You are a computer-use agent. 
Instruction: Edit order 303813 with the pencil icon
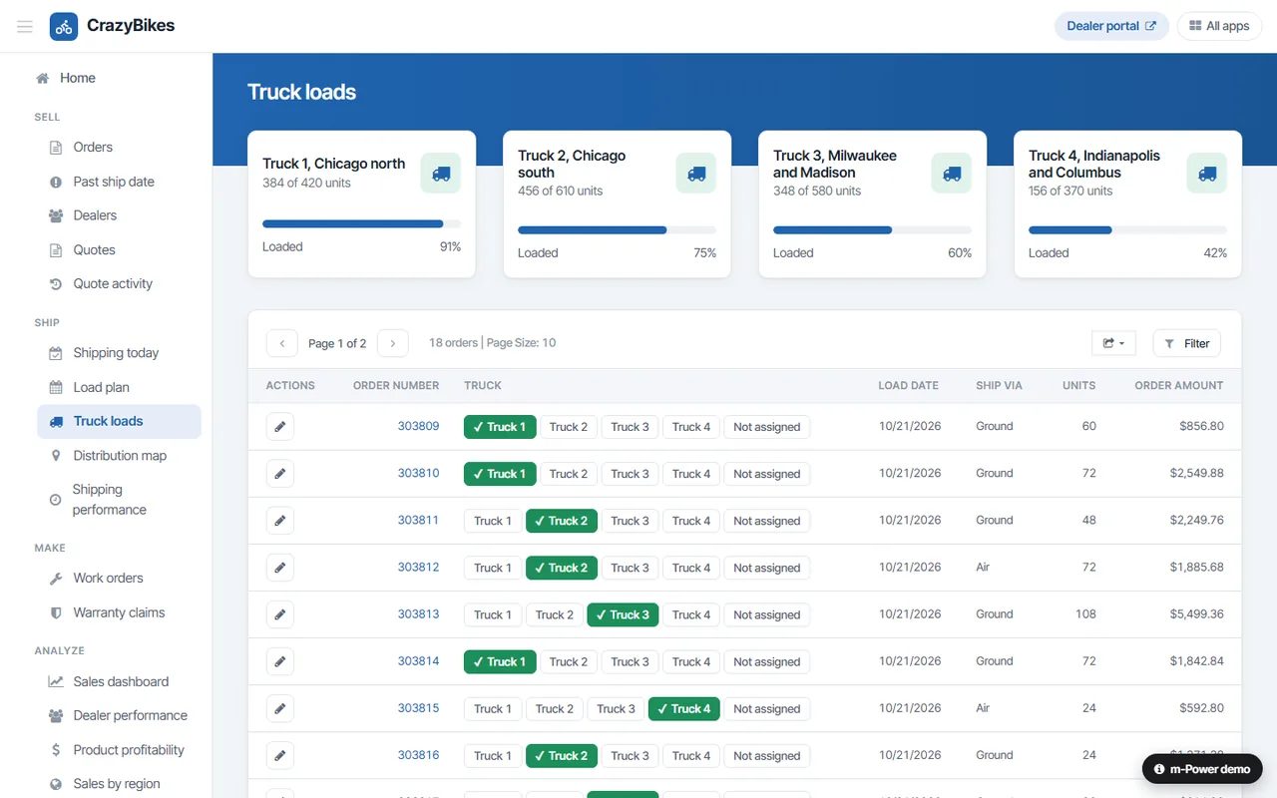(280, 614)
